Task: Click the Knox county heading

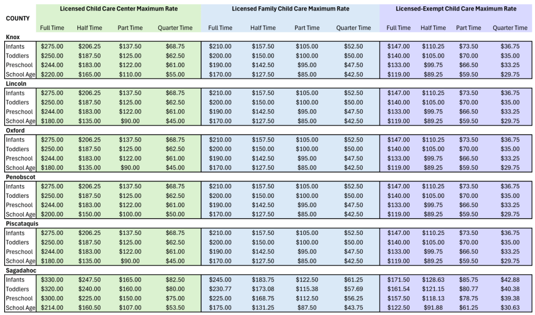Action: tap(14, 37)
